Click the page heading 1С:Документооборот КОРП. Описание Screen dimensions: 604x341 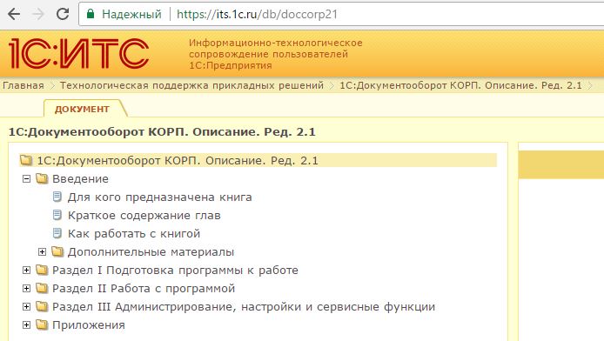click(x=162, y=132)
